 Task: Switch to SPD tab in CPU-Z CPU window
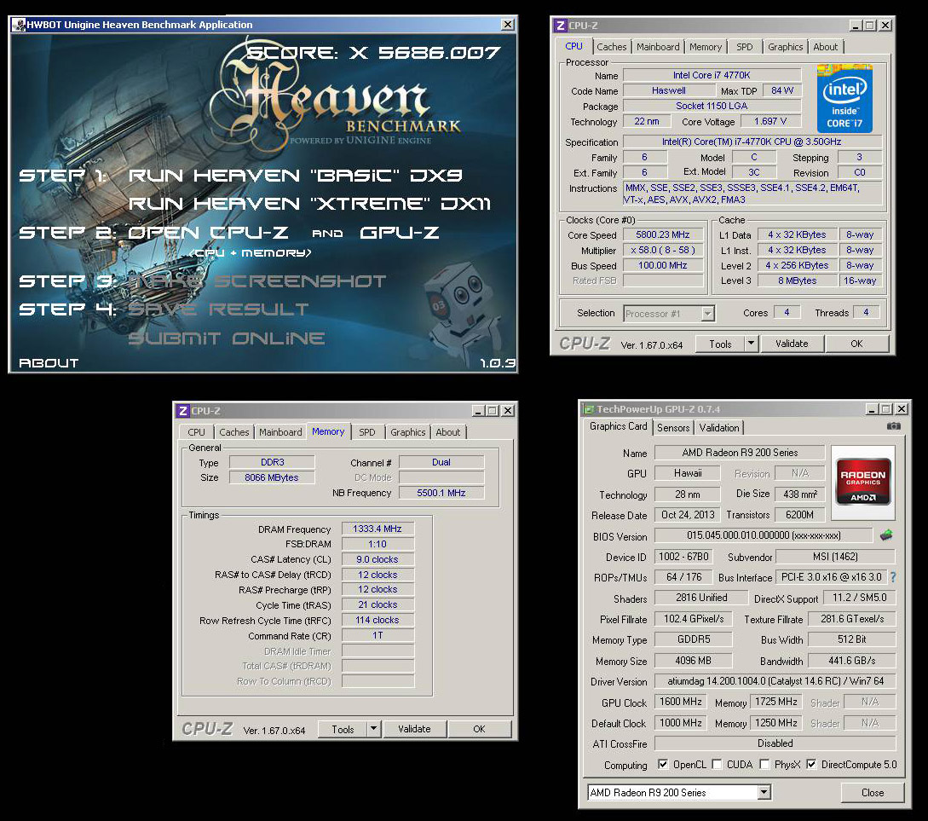pos(745,47)
